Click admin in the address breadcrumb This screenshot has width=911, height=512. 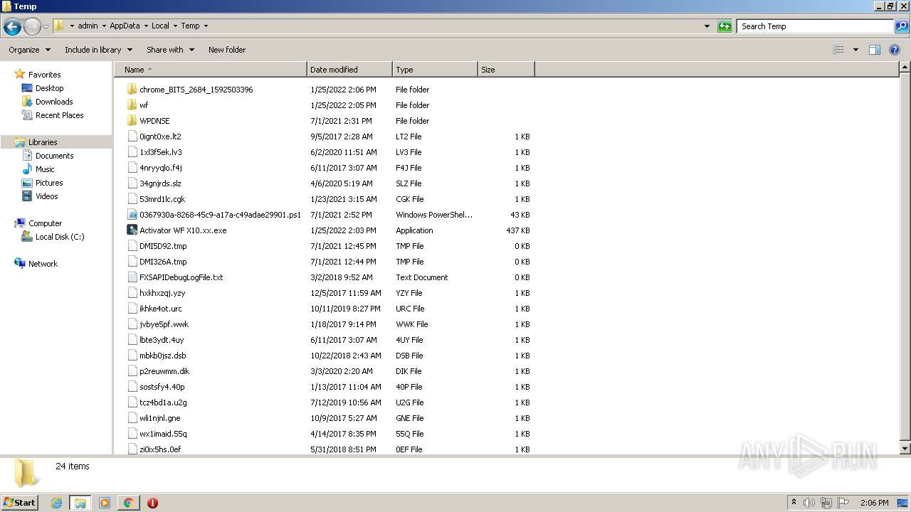coord(88,26)
